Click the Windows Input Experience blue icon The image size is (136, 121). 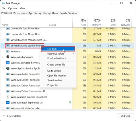[8, 103]
